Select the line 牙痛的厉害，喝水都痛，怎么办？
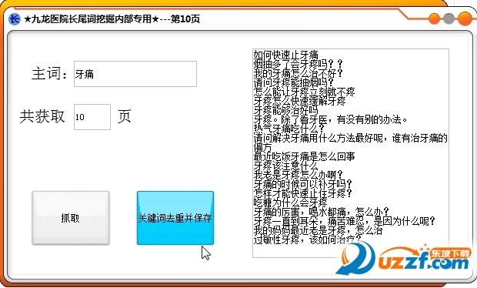The image size is (477, 288). point(322,212)
